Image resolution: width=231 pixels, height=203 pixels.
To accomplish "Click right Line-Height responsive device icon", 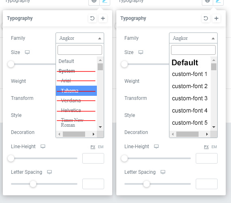I will pos(156,147).
